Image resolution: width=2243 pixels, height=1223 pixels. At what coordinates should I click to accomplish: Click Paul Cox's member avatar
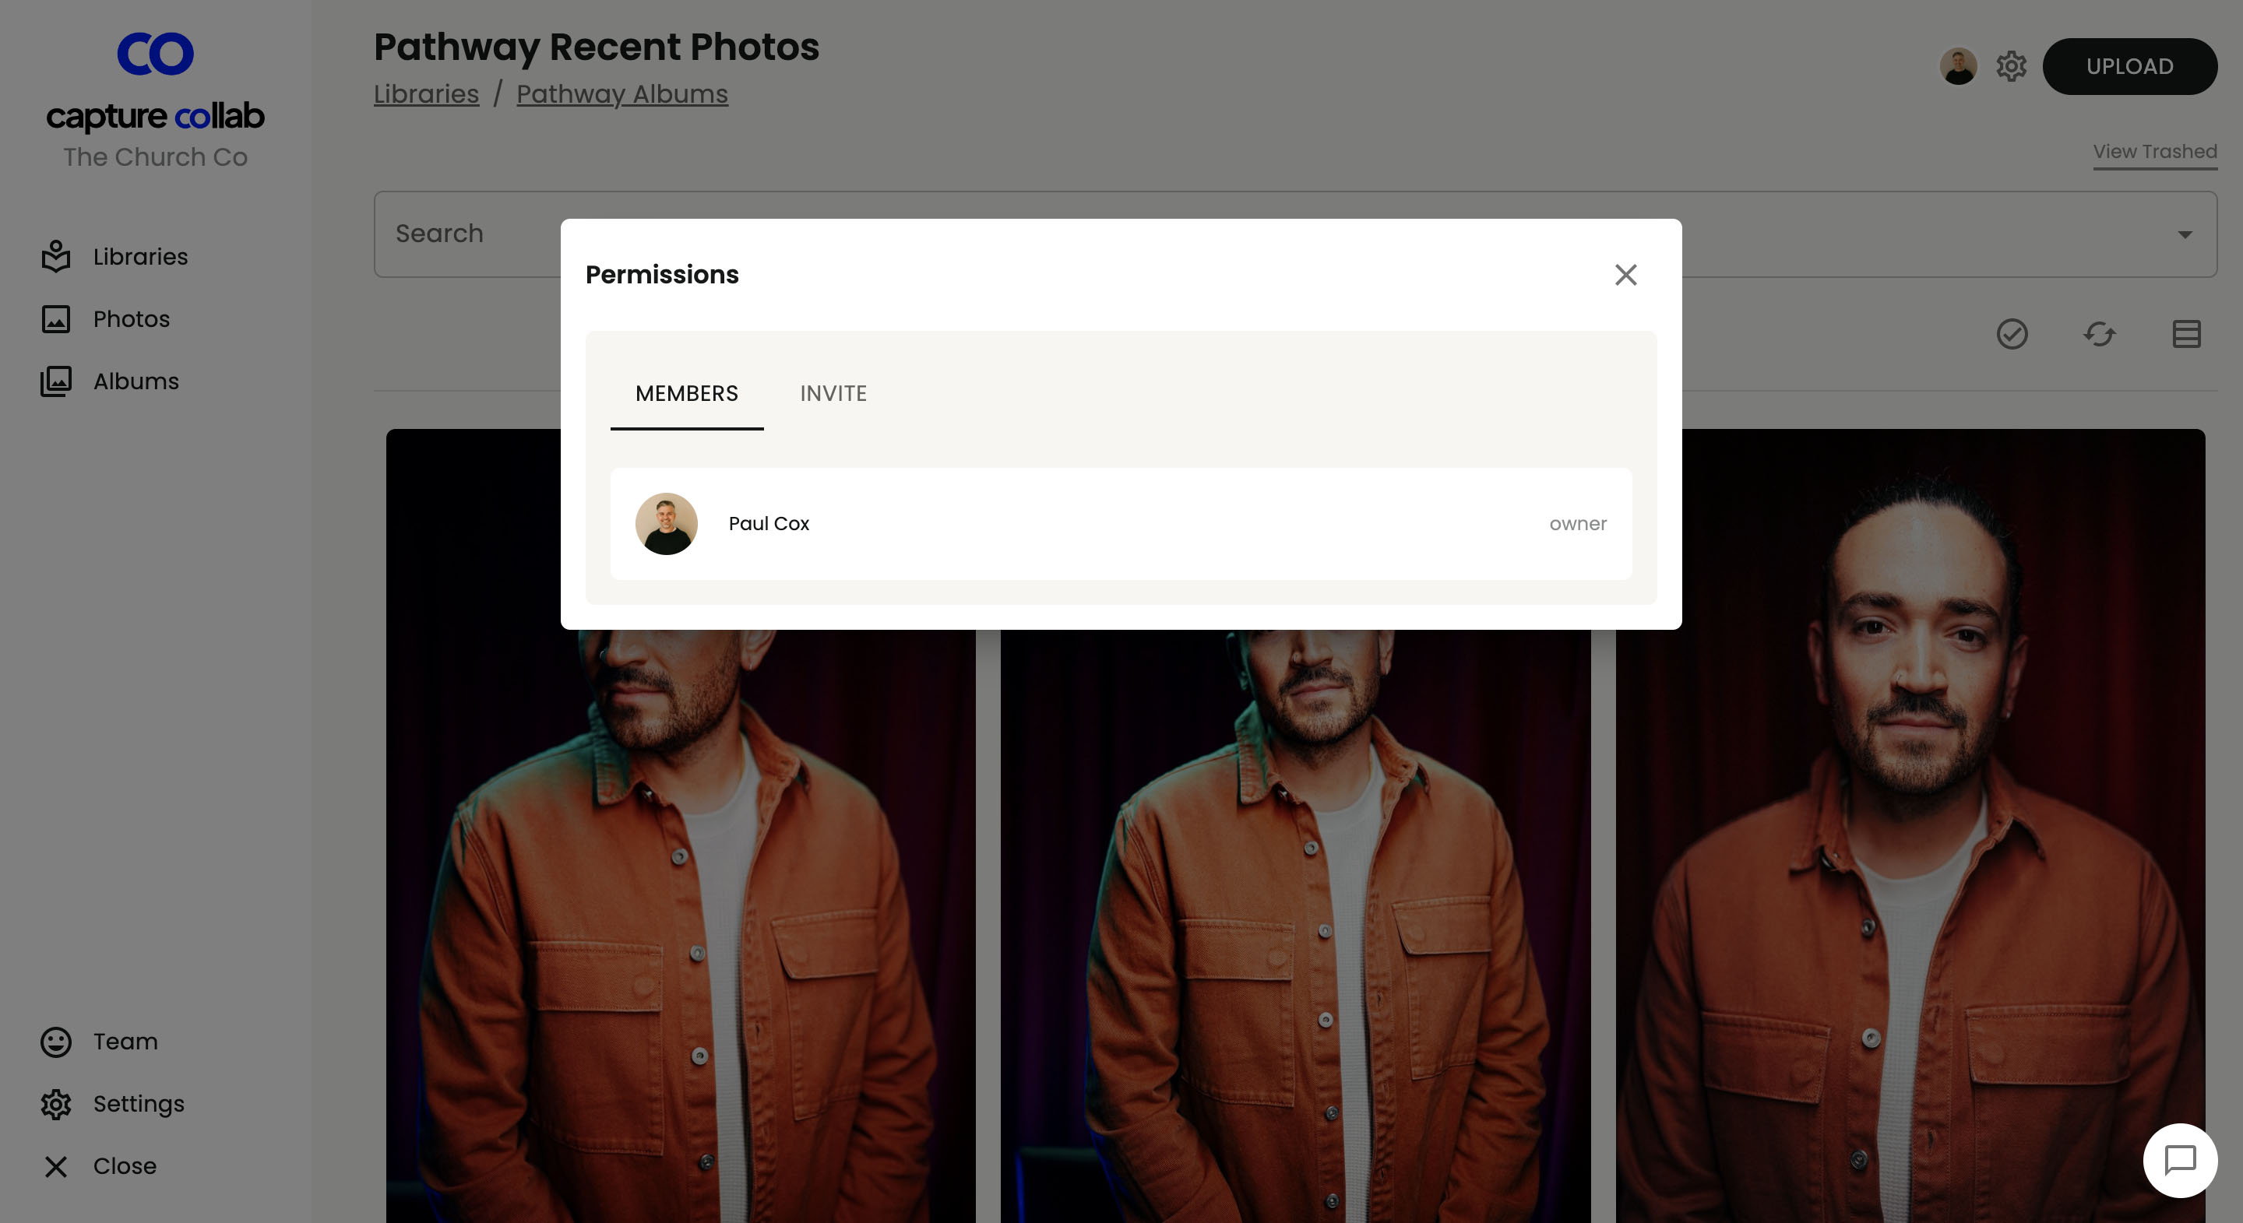tap(666, 524)
